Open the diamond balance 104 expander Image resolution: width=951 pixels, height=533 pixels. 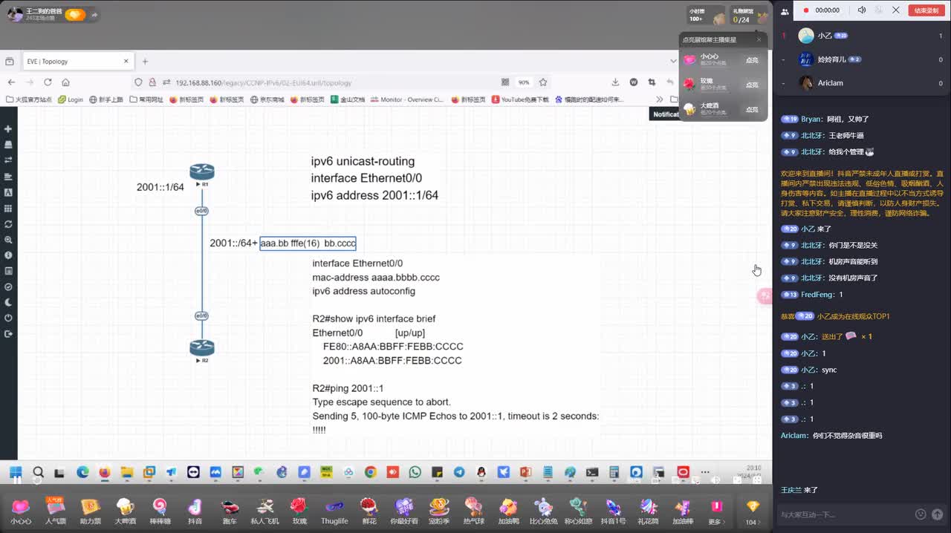pos(753,511)
